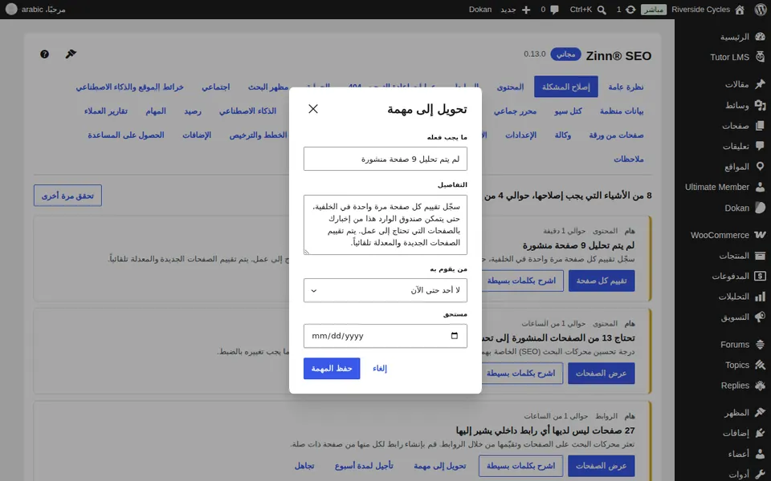Screen dimensions: 771x481
Task: Open التحليلات analytics sidebar icon
Action: tap(761, 297)
